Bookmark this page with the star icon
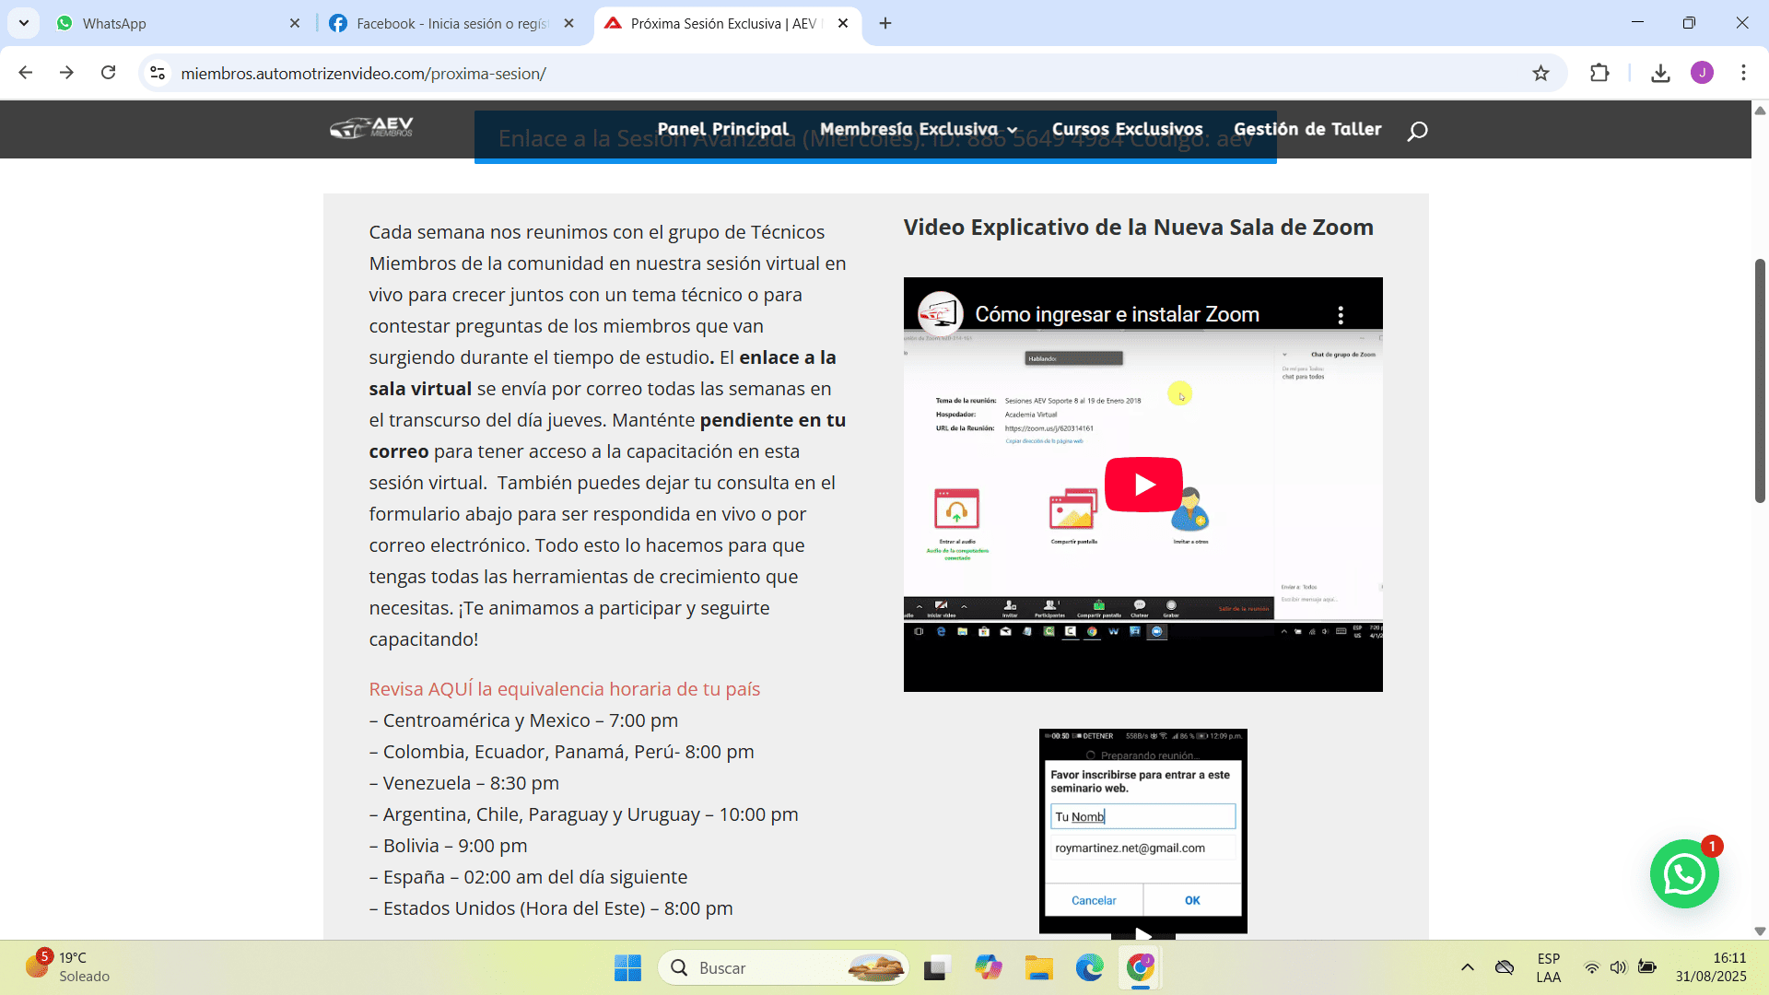 pyautogui.click(x=1541, y=74)
